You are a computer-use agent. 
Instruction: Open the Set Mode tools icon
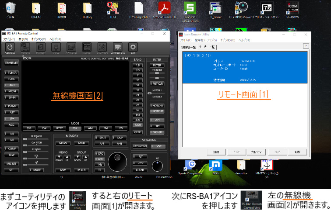[102, 48]
